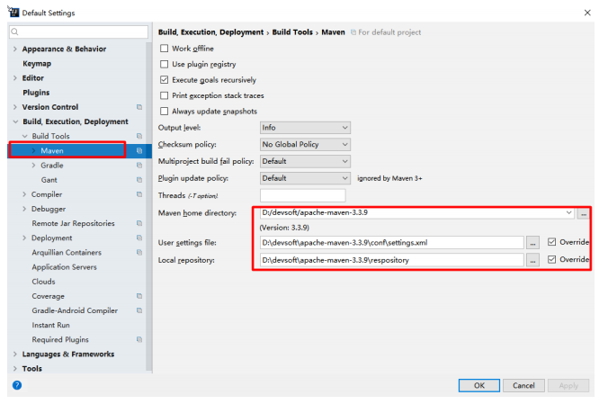Click Build Tools in the breadcrumb

(292, 32)
